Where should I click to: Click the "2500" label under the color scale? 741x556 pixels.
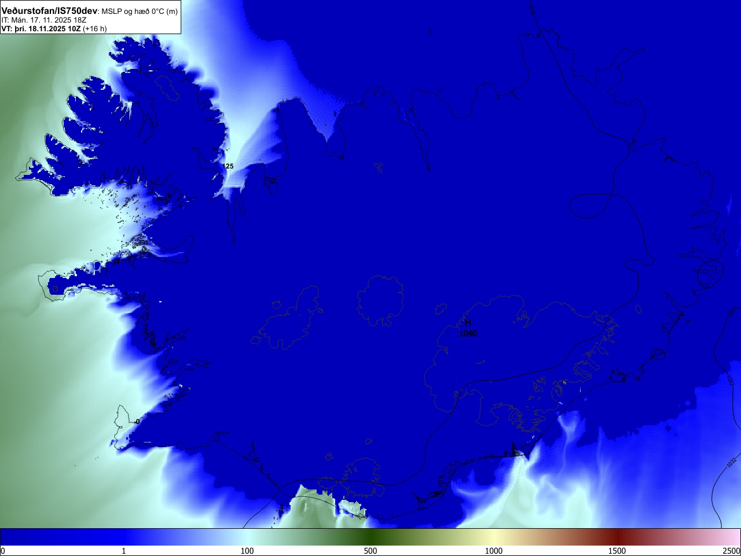pos(731,551)
